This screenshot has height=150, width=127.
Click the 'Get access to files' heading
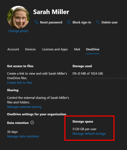20,66
